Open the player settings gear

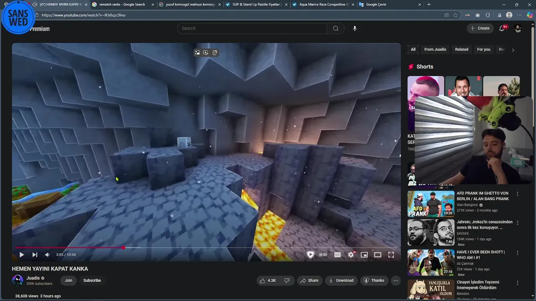click(x=351, y=255)
